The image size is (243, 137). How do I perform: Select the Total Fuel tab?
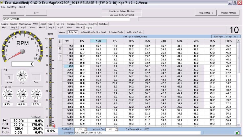[73, 32]
